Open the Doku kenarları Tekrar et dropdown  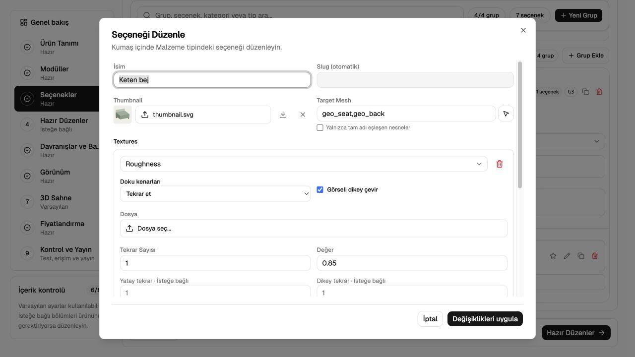coord(215,194)
